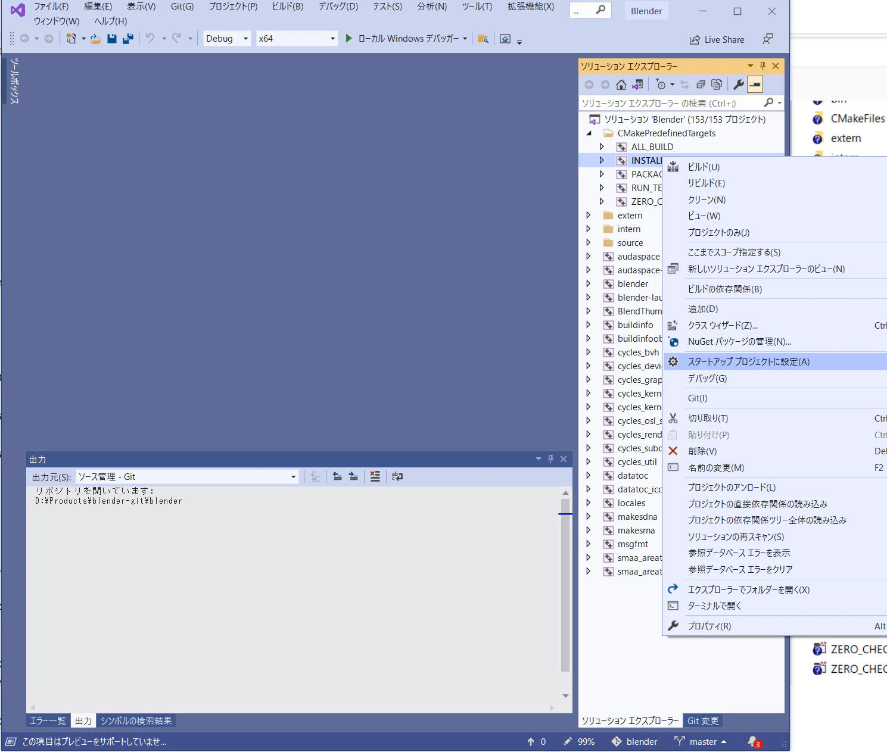Viewport: 887px width, 752px height.
Task: Toggle the Preview Selected Items button
Action: [755, 85]
